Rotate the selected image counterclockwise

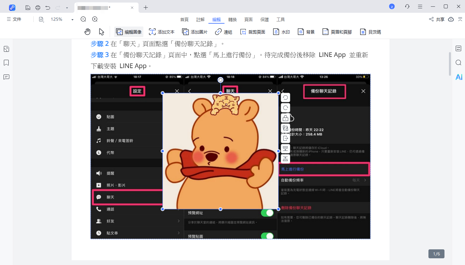285,97
